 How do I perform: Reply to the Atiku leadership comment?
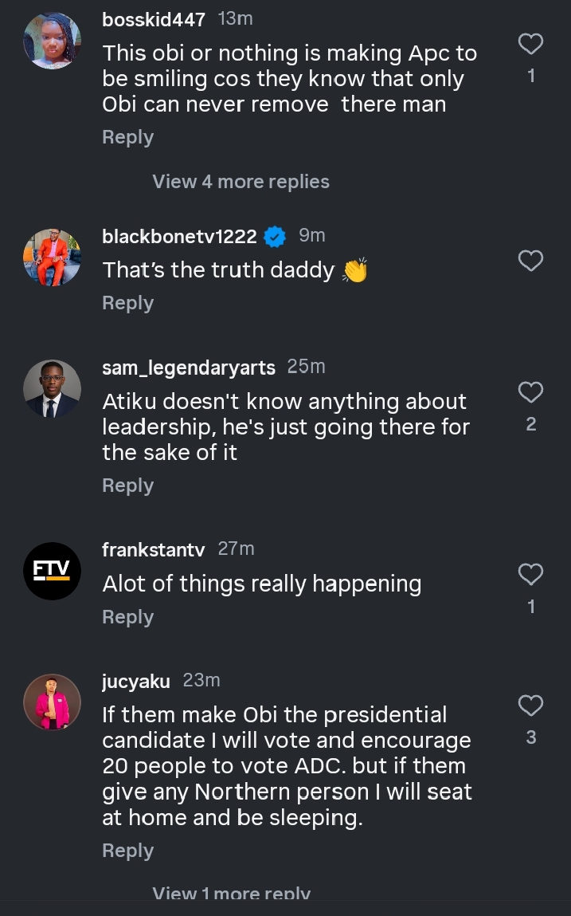[127, 486]
